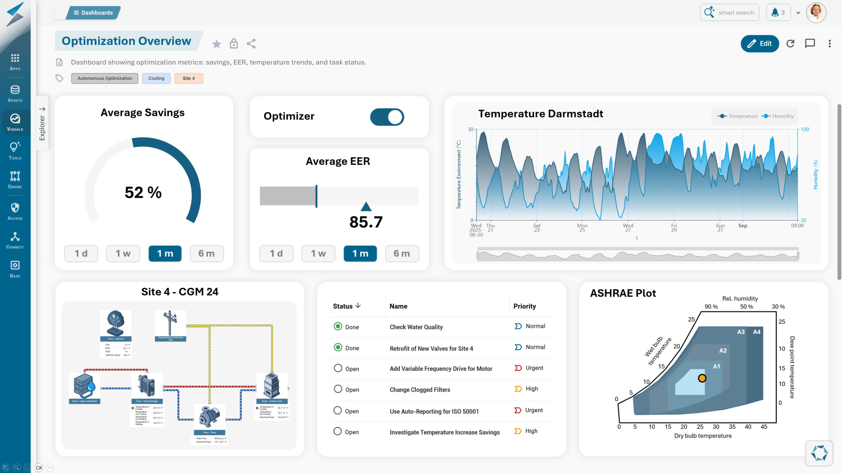Mark Change Clogged Filters task status
842x473 pixels.
click(338, 389)
